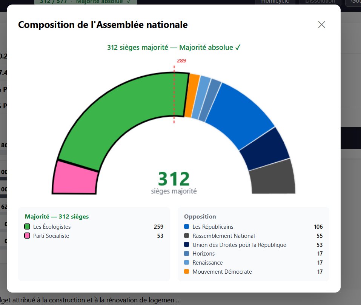The height and width of the screenshot is (305, 361).
Task: Open the Hémicycle button in background toolbar
Action: tap(275, 2)
